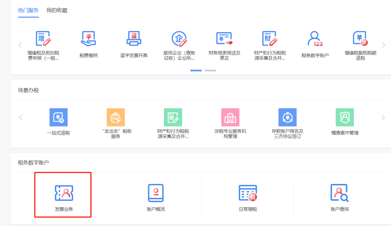Launch the "走出去"税收服务 icon
The width and height of the screenshot is (391, 226).
tap(116, 117)
